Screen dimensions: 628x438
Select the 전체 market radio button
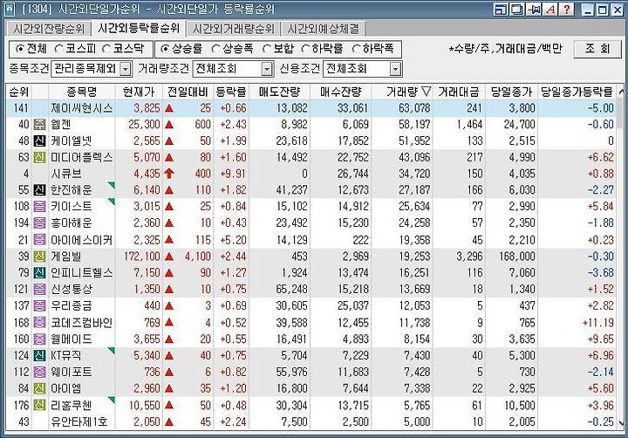pyautogui.click(x=19, y=49)
